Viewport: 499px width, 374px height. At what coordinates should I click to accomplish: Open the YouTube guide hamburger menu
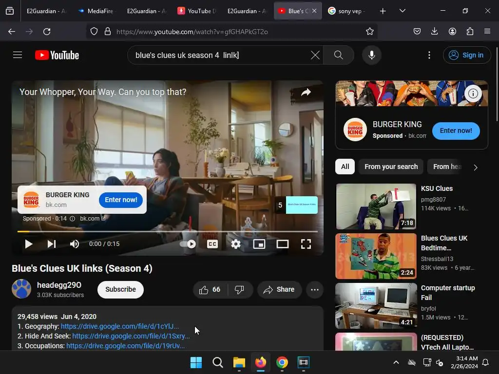click(18, 55)
